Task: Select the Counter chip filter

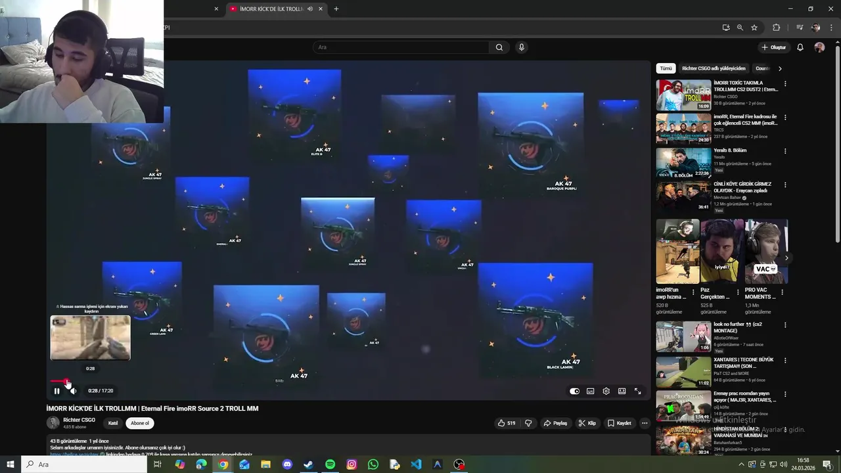Action: [x=762, y=68]
